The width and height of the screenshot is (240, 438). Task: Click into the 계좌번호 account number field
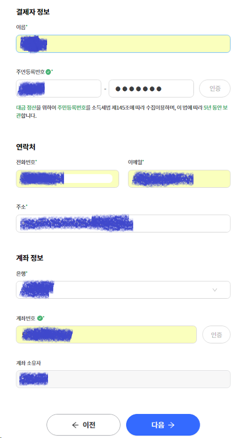[x=107, y=334]
